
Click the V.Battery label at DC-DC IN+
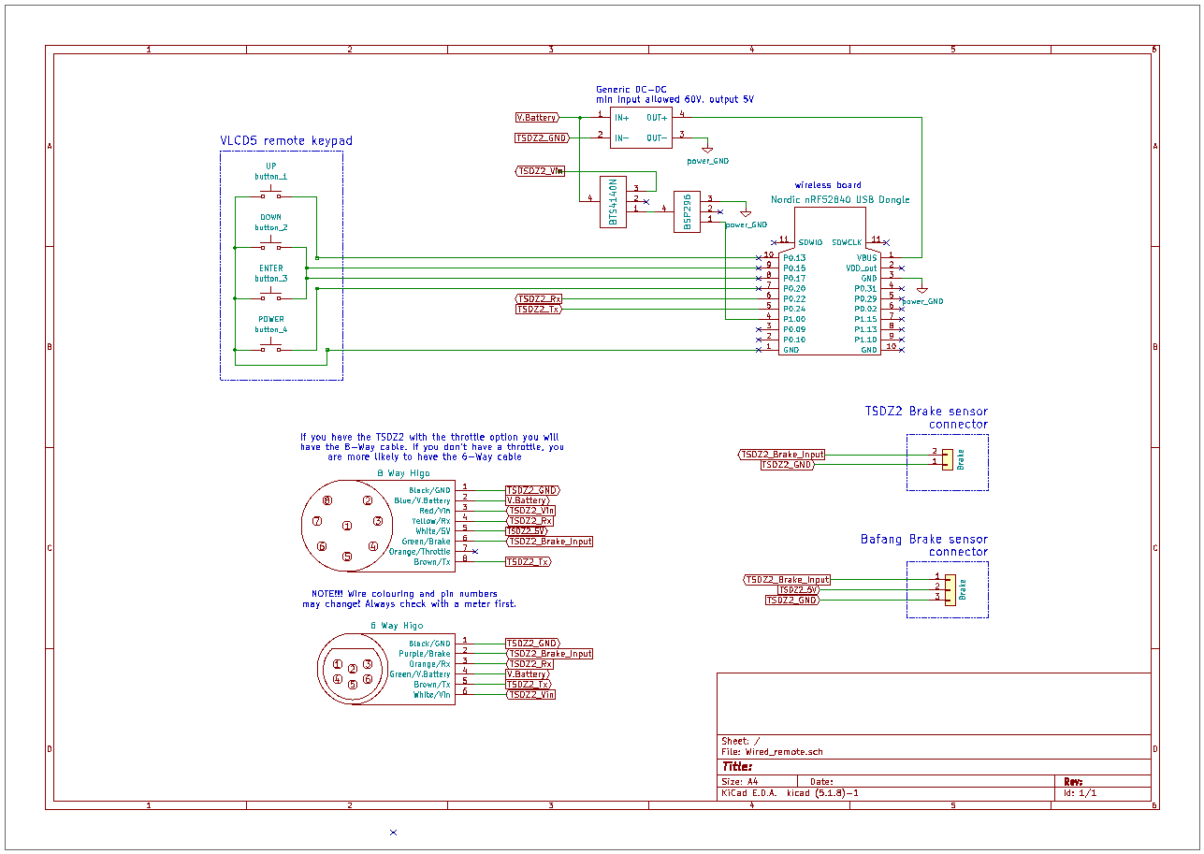538,118
